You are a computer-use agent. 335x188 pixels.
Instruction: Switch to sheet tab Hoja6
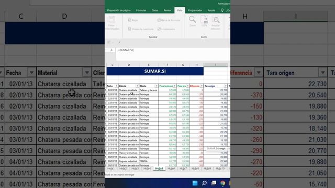pos(171,168)
